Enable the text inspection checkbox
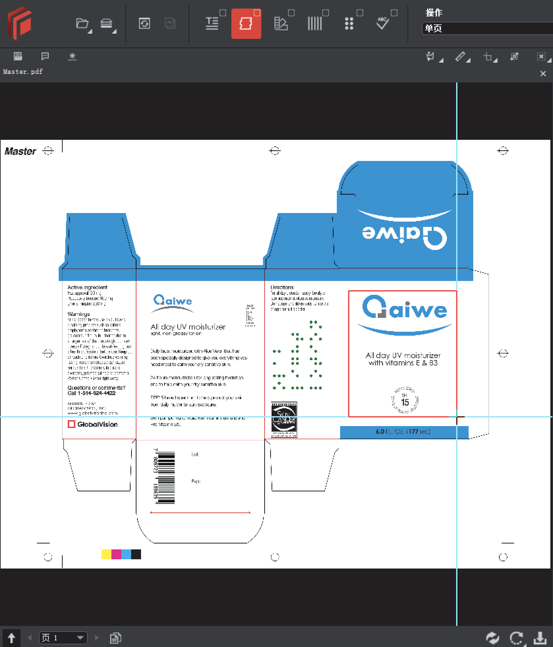The height and width of the screenshot is (647, 553). point(223,13)
